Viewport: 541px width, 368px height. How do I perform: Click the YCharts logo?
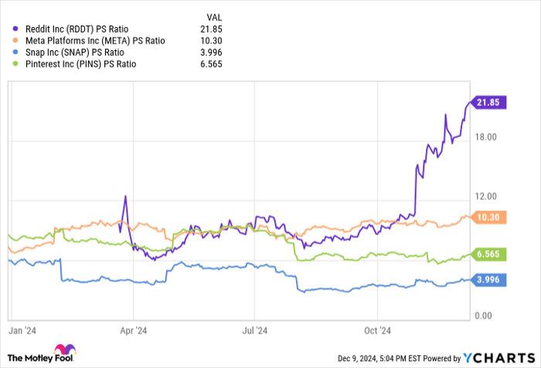[x=499, y=358]
